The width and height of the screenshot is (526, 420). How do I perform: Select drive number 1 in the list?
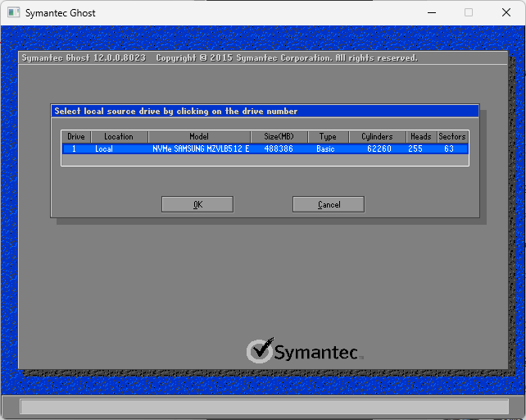coord(74,148)
